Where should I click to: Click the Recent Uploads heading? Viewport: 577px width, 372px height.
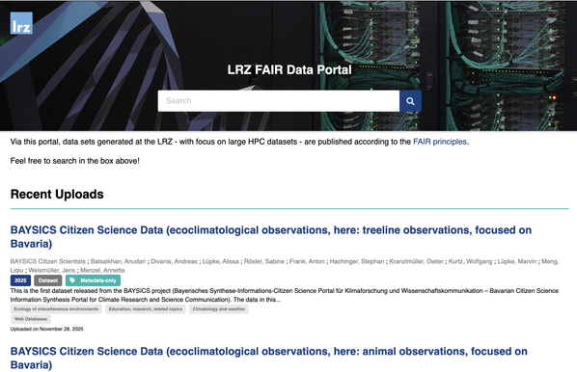57,194
